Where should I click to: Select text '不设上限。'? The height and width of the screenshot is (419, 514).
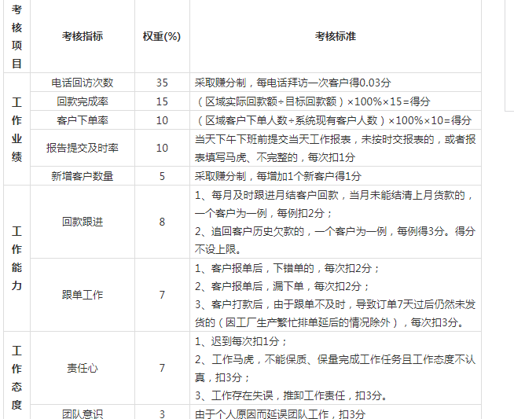(x=218, y=249)
